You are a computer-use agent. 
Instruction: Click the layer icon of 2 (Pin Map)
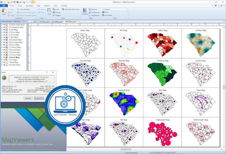pos(7,60)
